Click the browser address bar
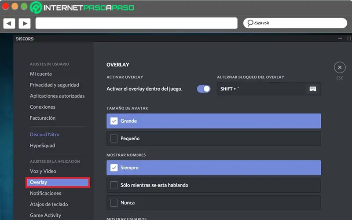The width and height of the screenshot is (352, 220). pyautogui.click(x=136, y=23)
